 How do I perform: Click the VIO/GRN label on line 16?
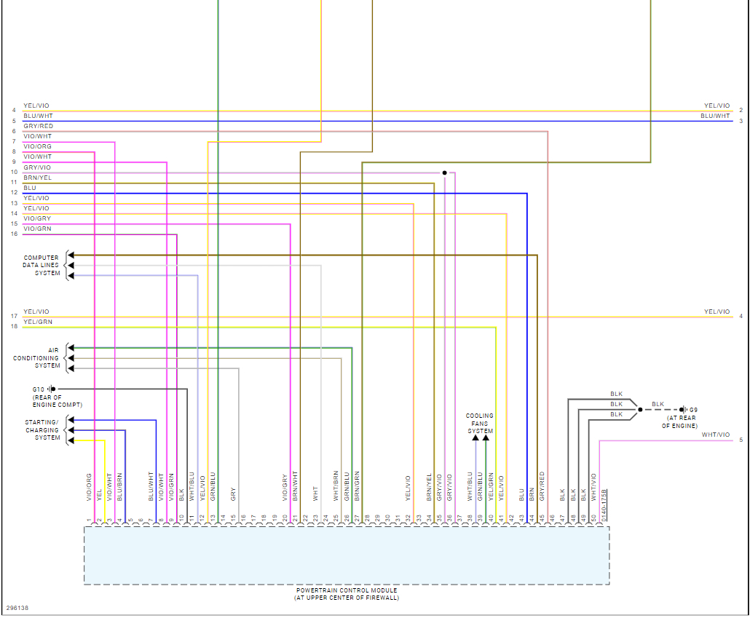point(37,229)
